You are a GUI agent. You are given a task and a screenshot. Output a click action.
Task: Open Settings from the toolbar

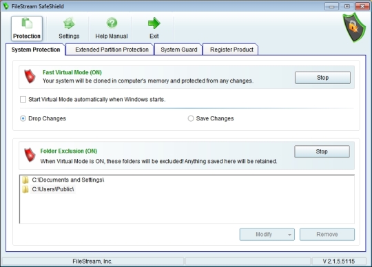pos(69,28)
